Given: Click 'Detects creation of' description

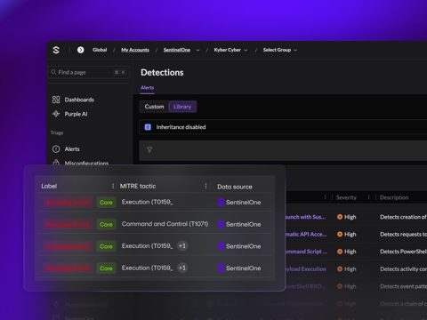Looking at the screenshot, I should (403, 217).
